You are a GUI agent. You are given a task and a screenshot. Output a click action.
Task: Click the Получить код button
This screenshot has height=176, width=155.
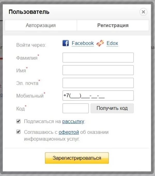click(112, 108)
